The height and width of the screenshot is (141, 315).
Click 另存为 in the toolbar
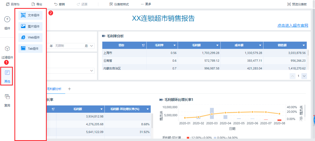pos(13,4)
